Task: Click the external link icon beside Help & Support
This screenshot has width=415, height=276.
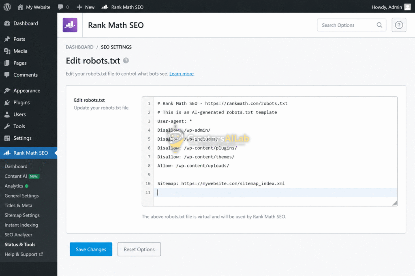Action: 41,254
